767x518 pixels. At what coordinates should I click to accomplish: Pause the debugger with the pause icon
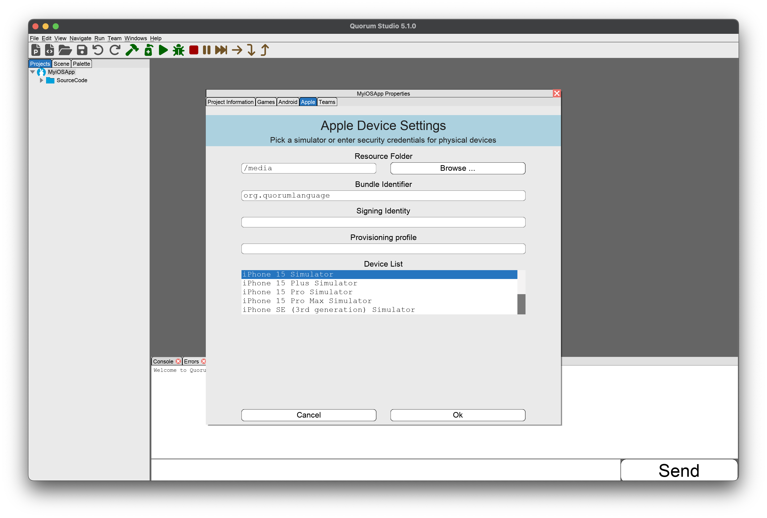pyautogui.click(x=207, y=50)
